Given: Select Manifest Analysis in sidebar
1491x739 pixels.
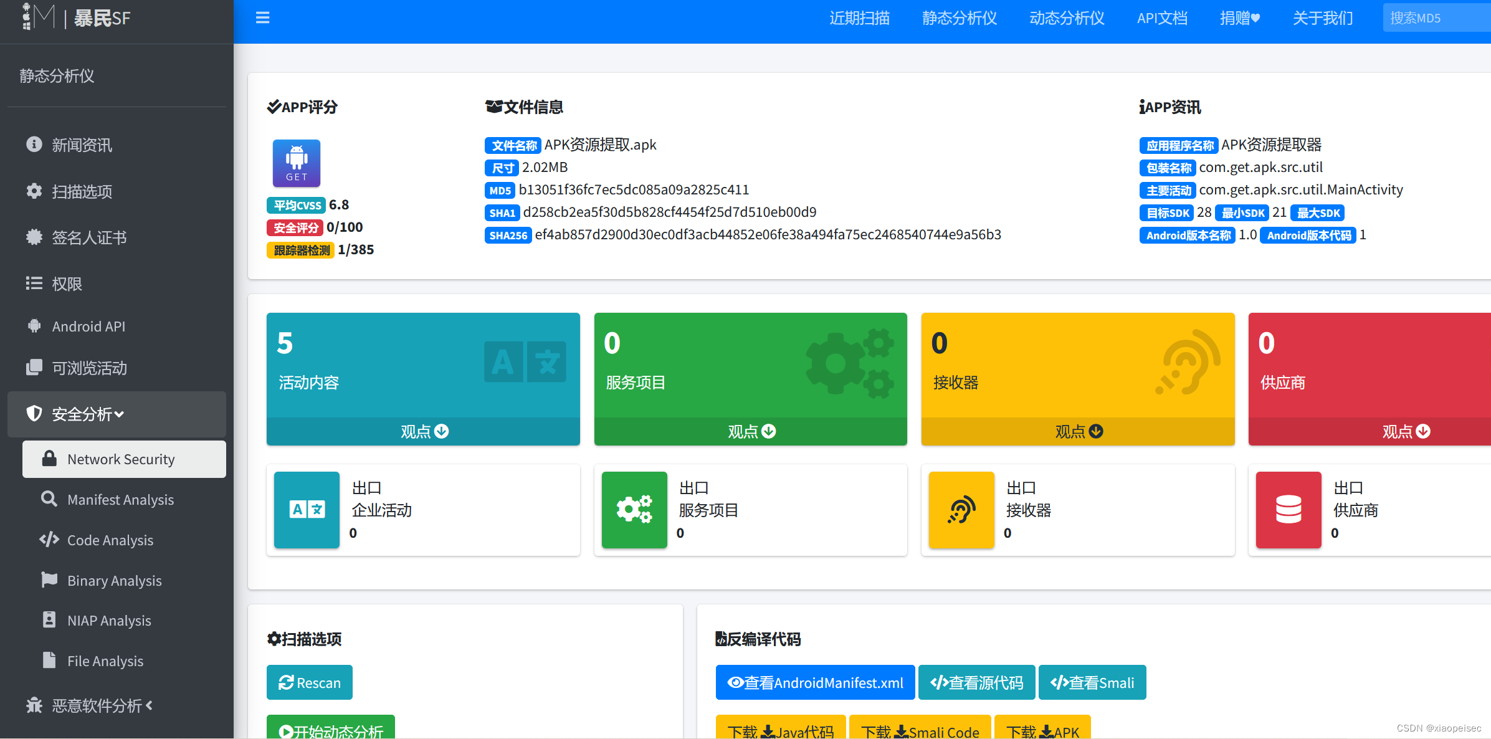Looking at the screenshot, I should coord(120,500).
